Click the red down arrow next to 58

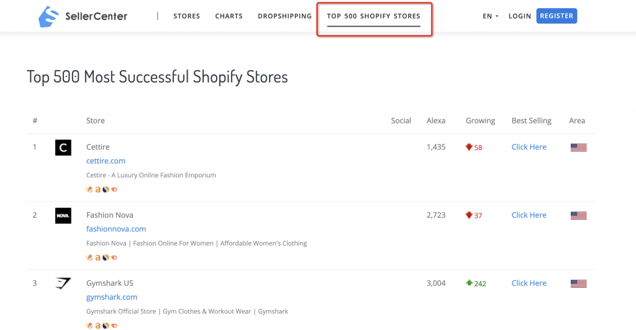coord(469,147)
